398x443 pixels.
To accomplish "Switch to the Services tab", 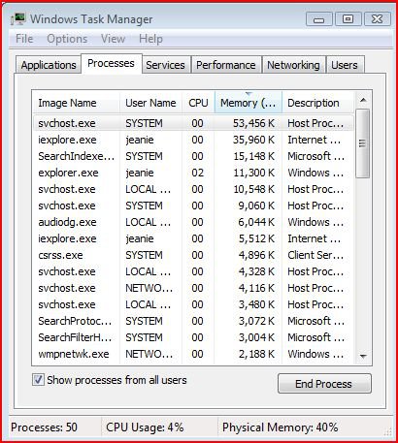I will pos(165,65).
